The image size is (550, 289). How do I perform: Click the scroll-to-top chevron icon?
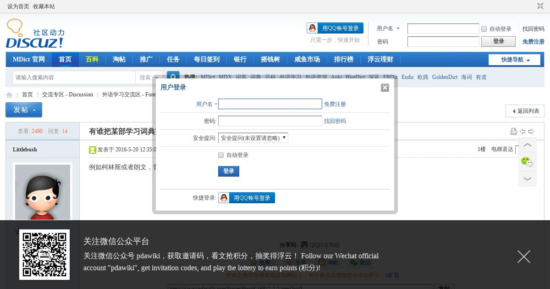[x=528, y=145]
